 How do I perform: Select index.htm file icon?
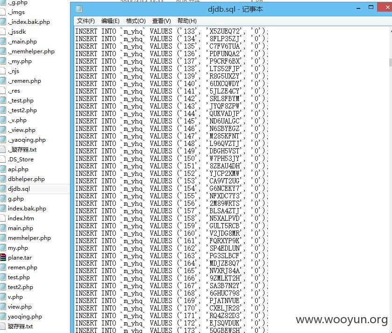pos(2,218)
